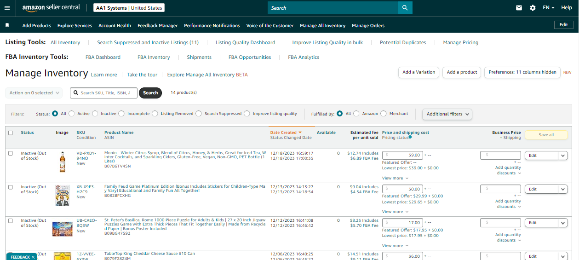This screenshot has width=579, height=260.
Task: Open Family Feud Game thumbnail
Action: pyautogui.click(x=62, y=195)
